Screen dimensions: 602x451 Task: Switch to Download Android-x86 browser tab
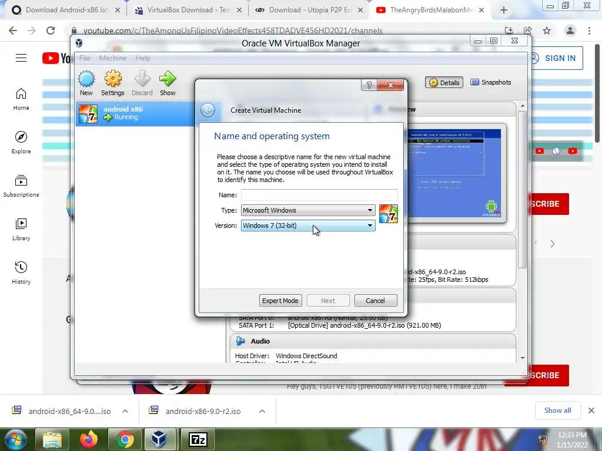66,10
